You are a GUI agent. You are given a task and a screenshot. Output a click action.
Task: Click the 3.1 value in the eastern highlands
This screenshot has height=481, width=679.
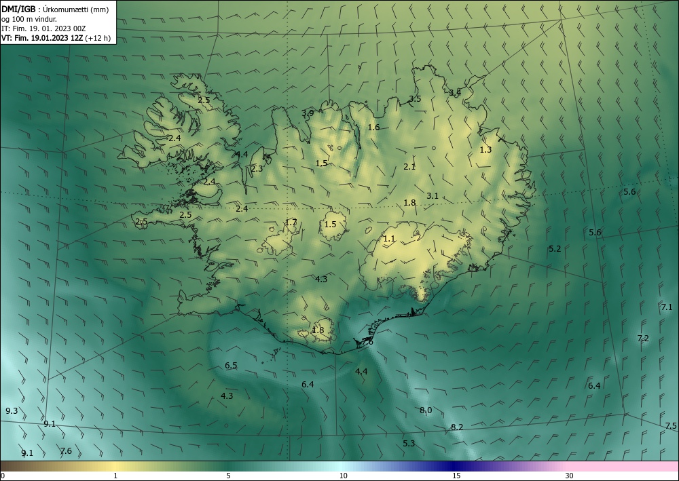(432, 196)
